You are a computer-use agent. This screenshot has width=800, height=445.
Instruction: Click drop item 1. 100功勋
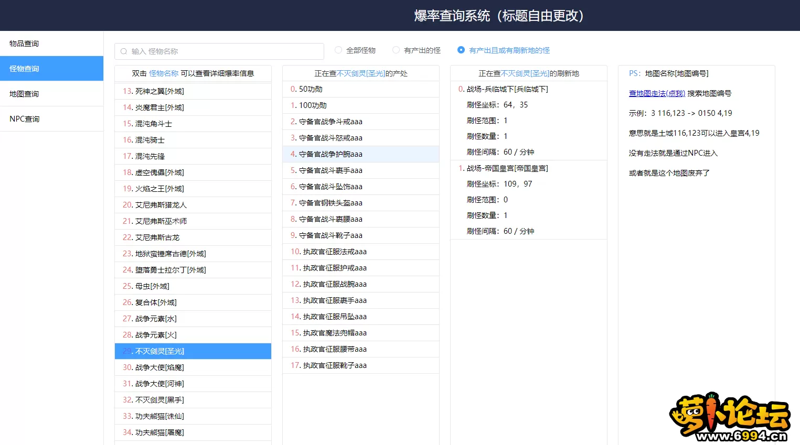[x=361, y=105]
